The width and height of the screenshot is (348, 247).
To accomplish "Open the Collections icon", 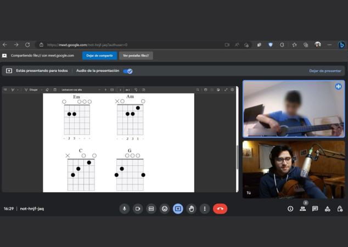I will 306,45.
